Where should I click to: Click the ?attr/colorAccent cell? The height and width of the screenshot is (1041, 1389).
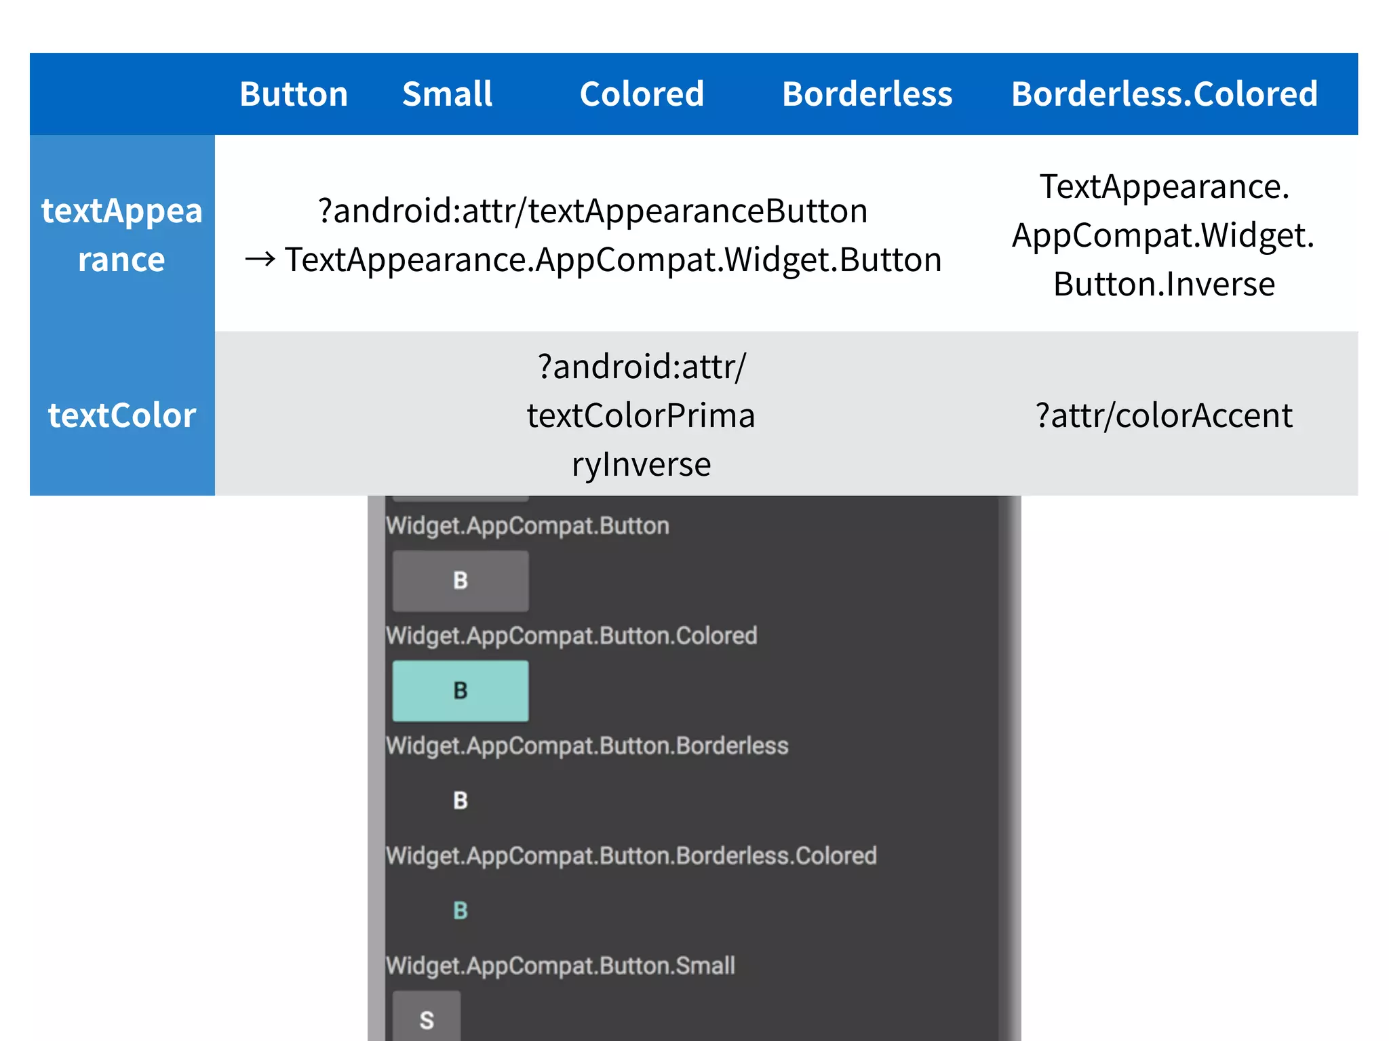click(x=1164, y=415)
